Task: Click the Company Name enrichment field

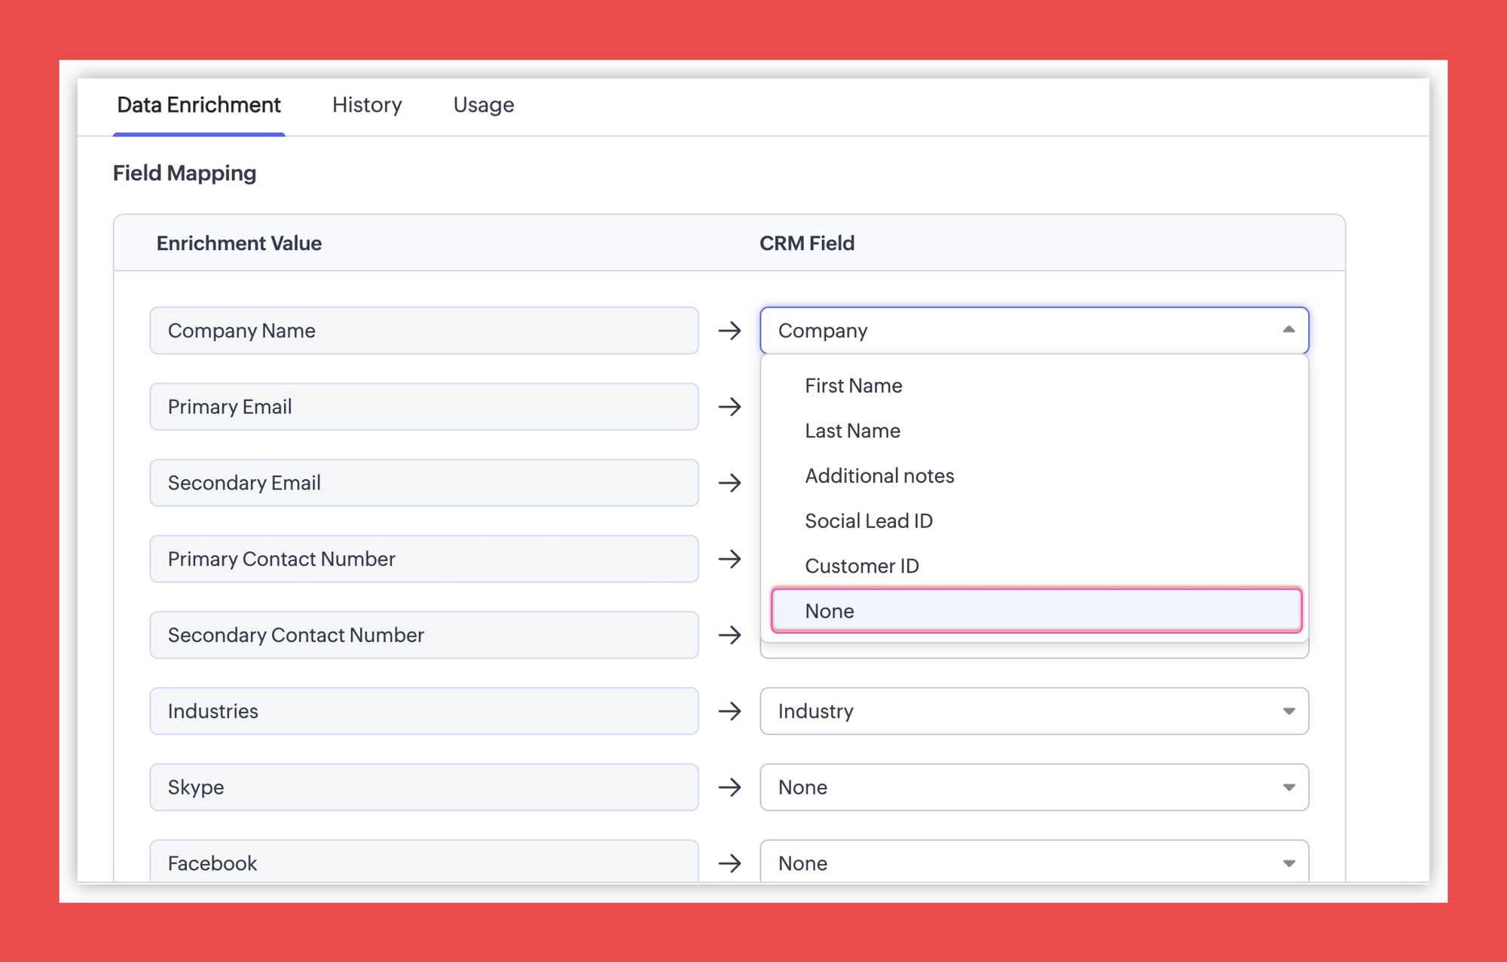Action: pyautogui.click(x=423, y=331)
